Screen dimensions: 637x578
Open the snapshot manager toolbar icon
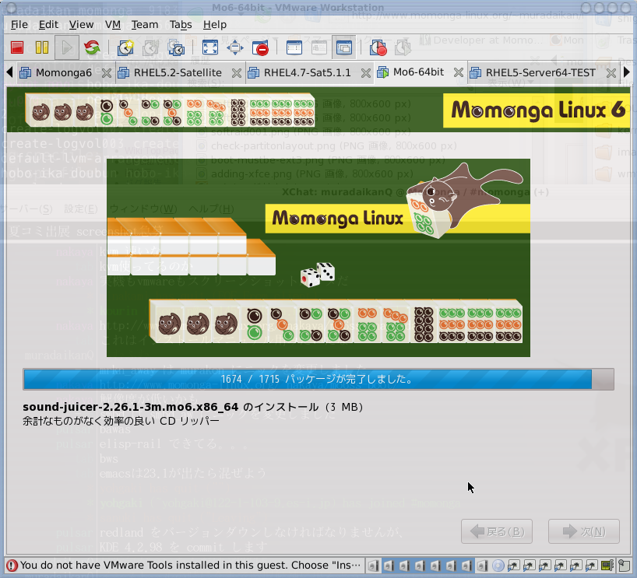(176, 48)
